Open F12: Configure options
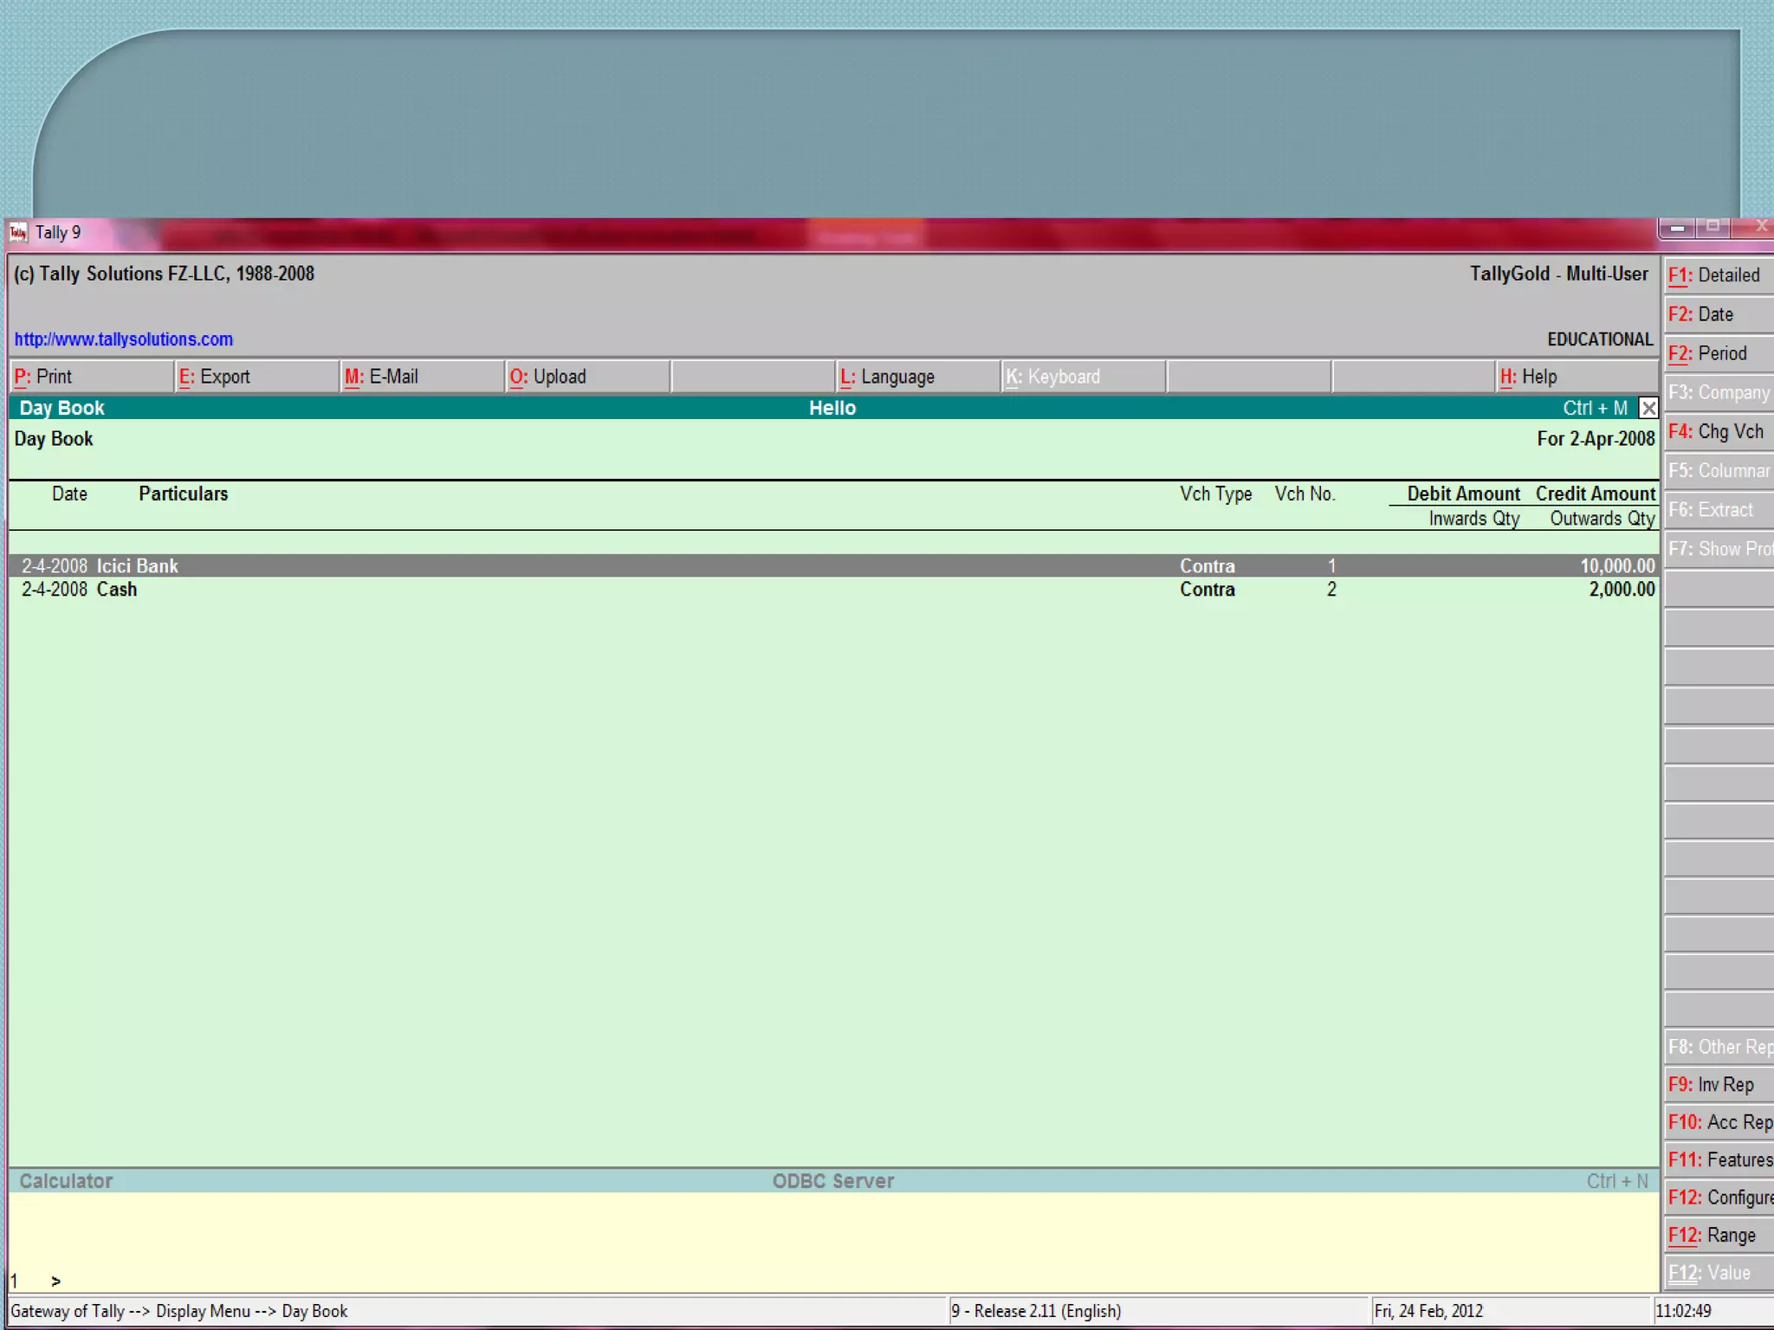This screenshot has height=1330, width=1774. click(x=1719, y=1198)
